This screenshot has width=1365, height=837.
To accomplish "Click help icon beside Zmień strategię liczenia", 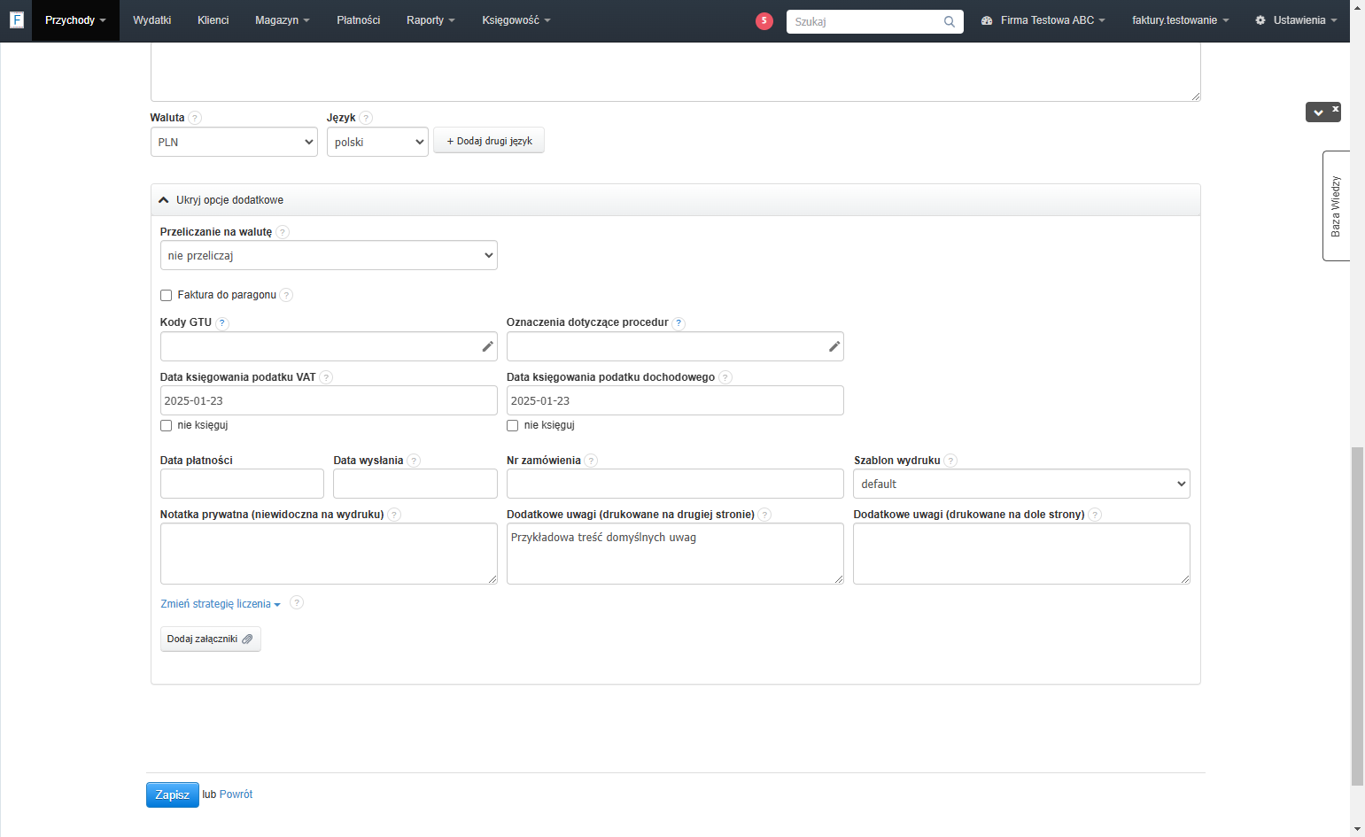I will pyautogui.click(x=297, y=602).
